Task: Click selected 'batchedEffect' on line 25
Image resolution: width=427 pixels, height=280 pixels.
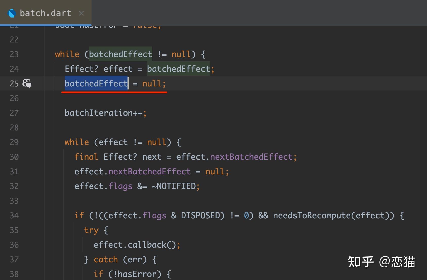Action: pyautogui.click(x=96, y=83)
